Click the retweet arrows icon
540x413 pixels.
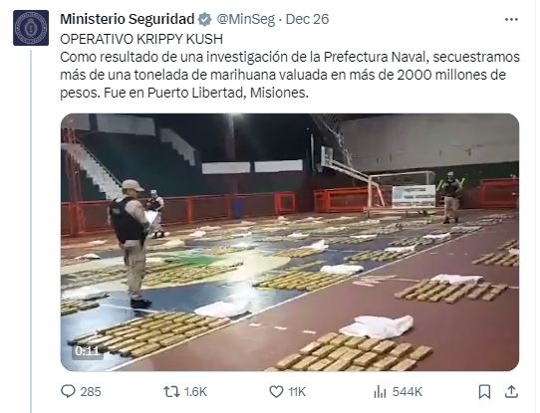pos(171,392)
